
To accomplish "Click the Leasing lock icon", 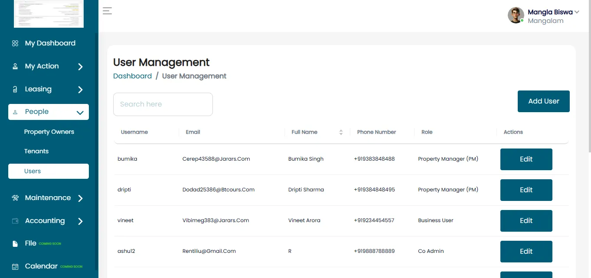I will pos(15,89).
